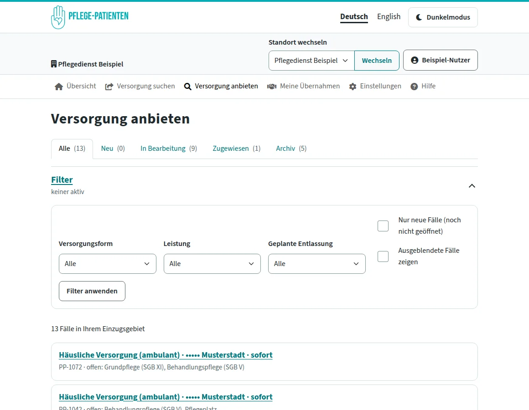
Task: Open case PP-1072 Häusliche Versorgung link
Action: point(166,355)
